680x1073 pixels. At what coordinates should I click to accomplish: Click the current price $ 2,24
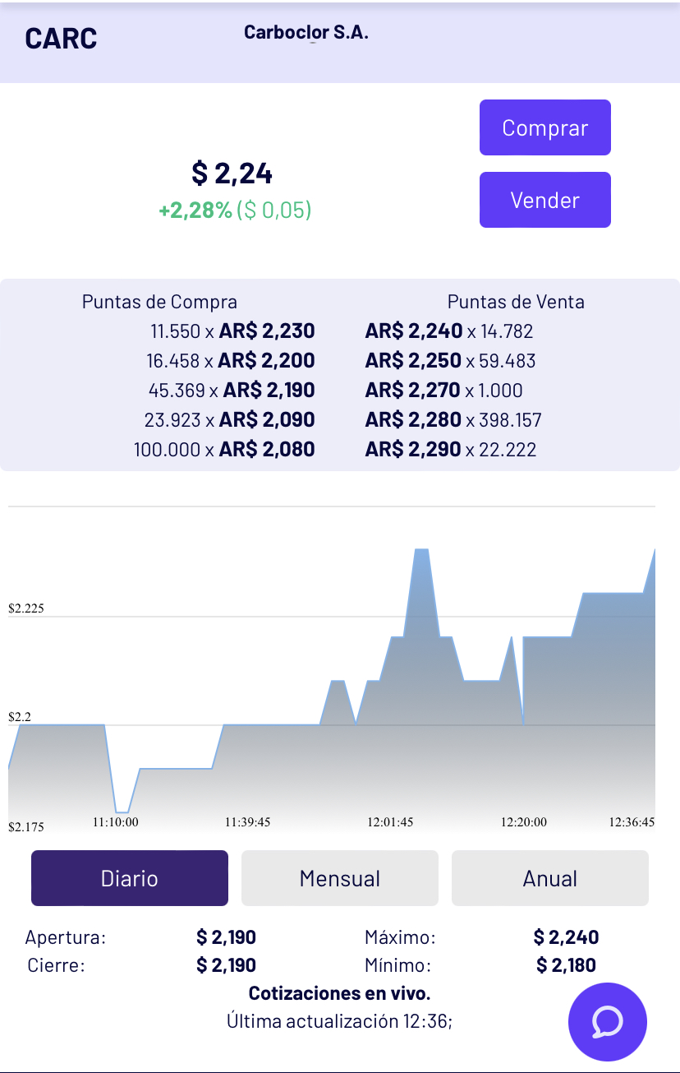(x=232, y=173)
